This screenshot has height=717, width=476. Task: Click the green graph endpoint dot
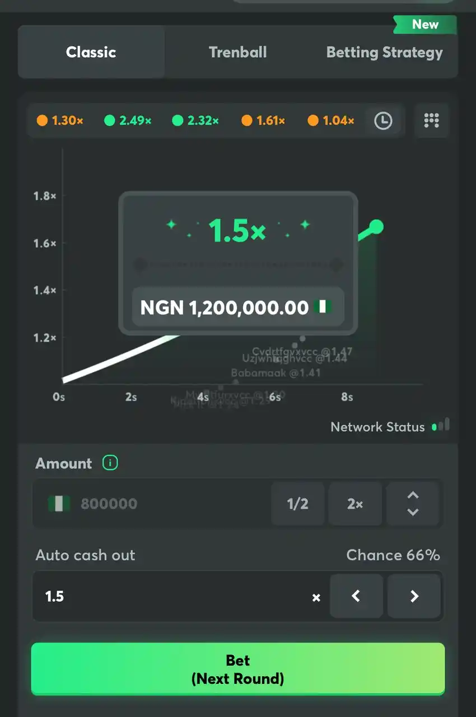tap(377, 227)
